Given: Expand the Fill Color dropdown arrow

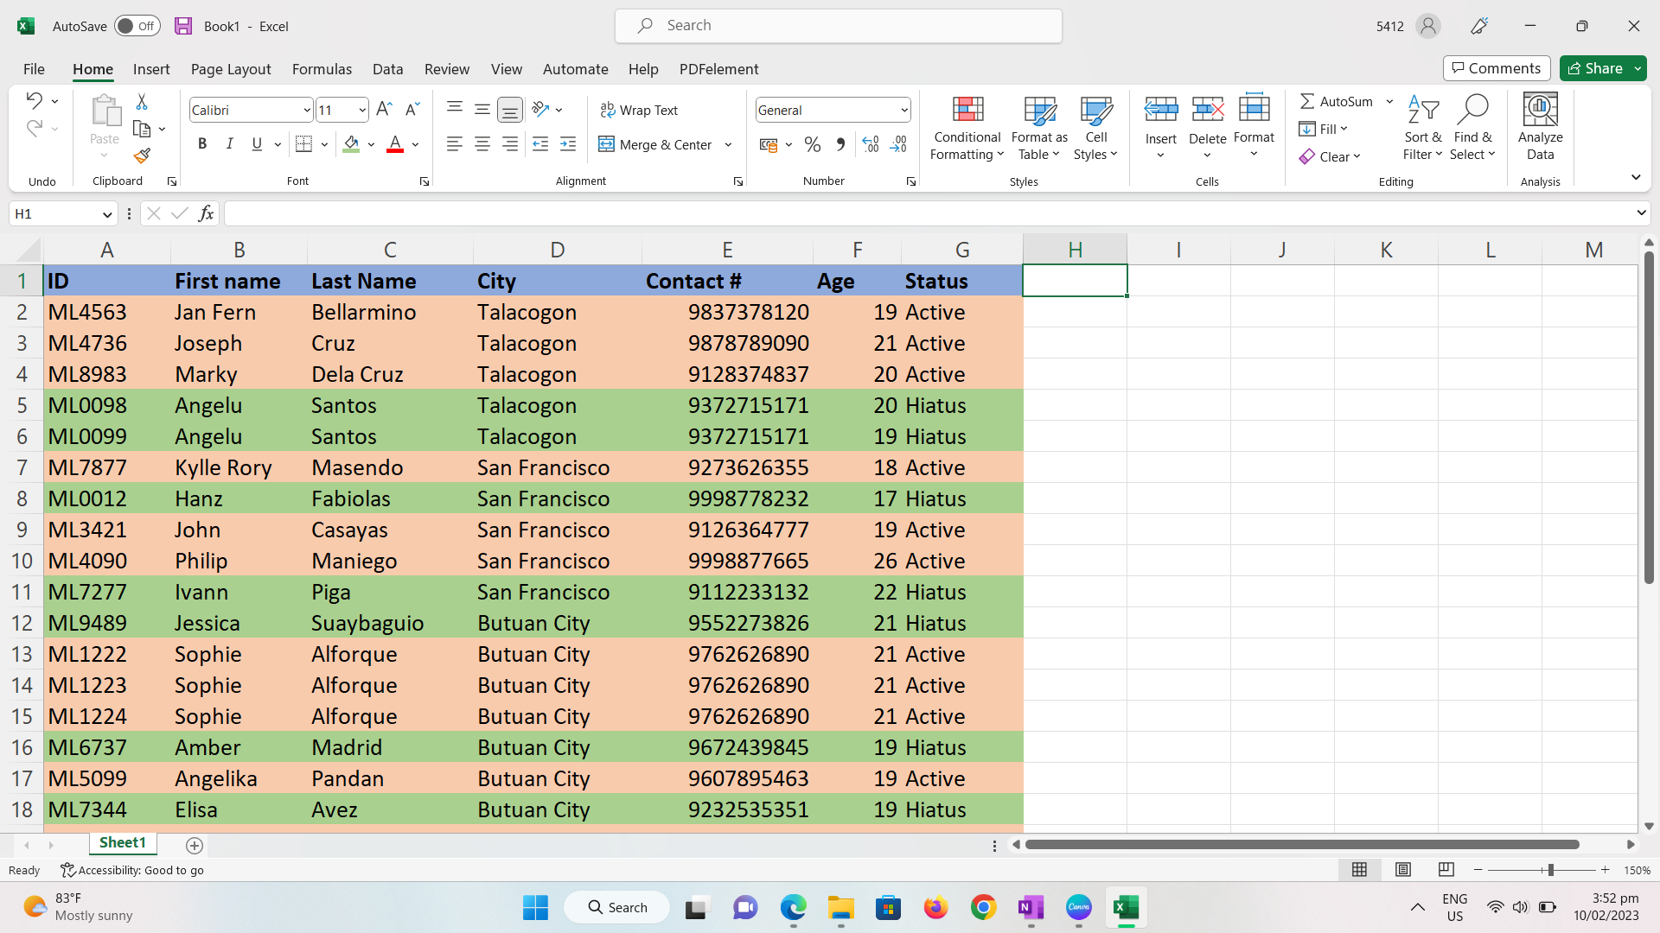Looking at the screenshot, I should [371, 144].
